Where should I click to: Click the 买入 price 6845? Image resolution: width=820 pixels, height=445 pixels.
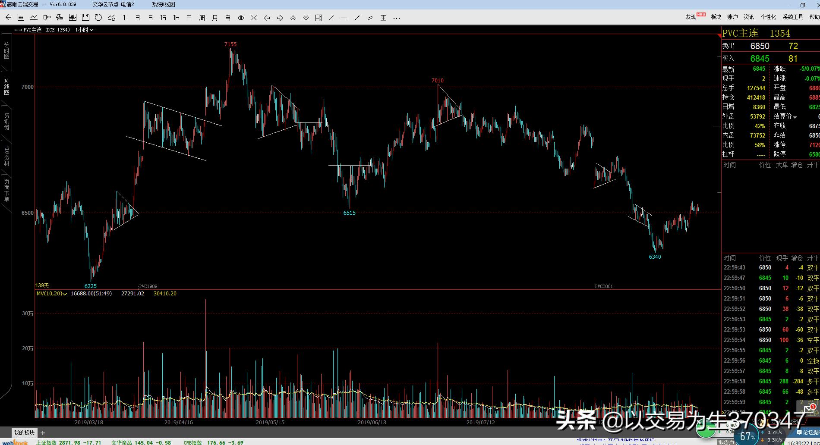760,58
